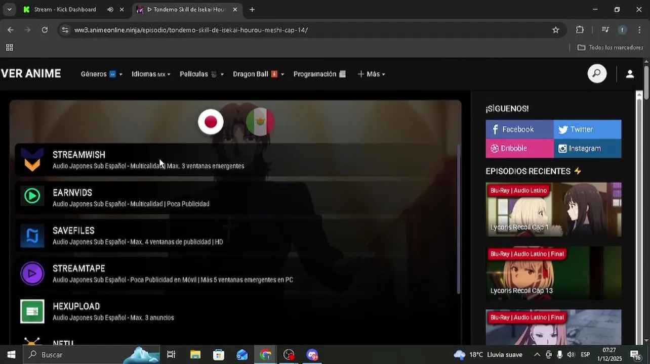
Task: Expand the Más dropdown menu
Action: pos(372,74)
